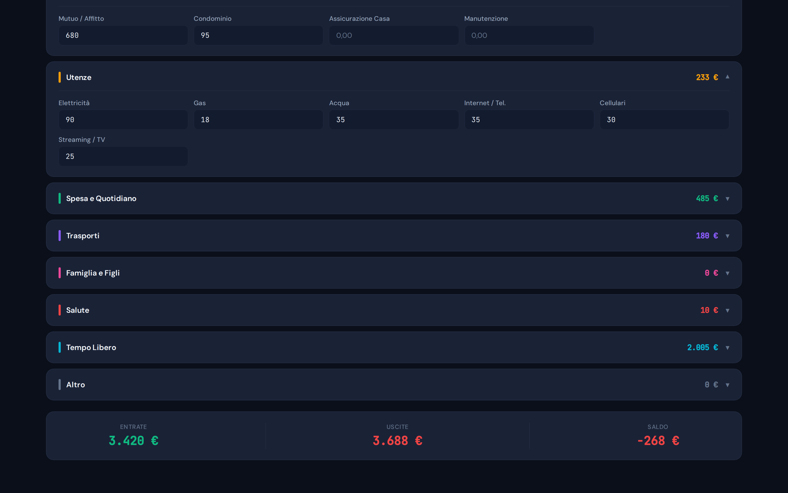This screenshot has height=493, width=788.
Task: Click the Elettricità field label
Action: [74, 103]
